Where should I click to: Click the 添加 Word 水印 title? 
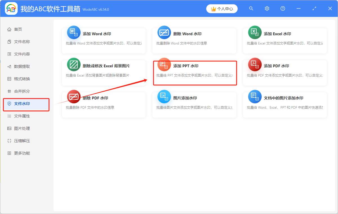(97, 34)
